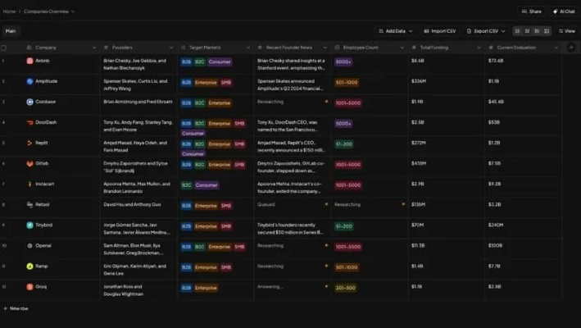Click the Coinbase logo icon
The height and width of the screenshot is (328, 581).
tap(30, 102)
